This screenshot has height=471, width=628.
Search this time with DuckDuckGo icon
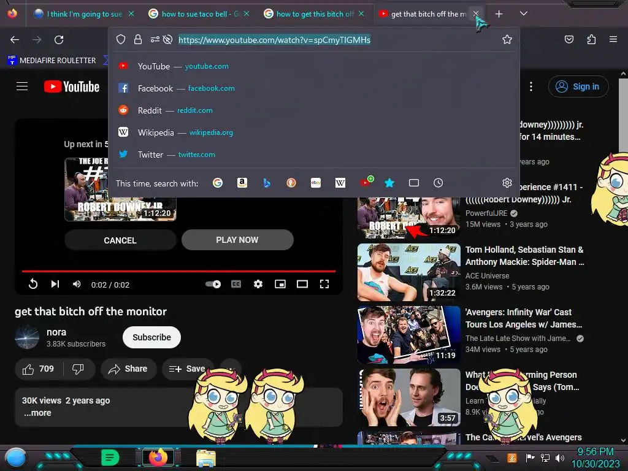click(291, 183)
